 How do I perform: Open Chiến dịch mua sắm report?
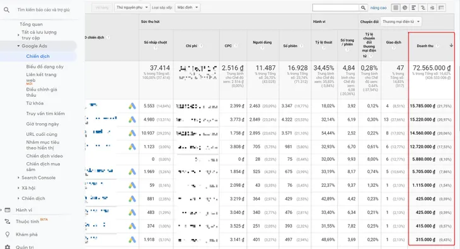(x=43, y=167)
